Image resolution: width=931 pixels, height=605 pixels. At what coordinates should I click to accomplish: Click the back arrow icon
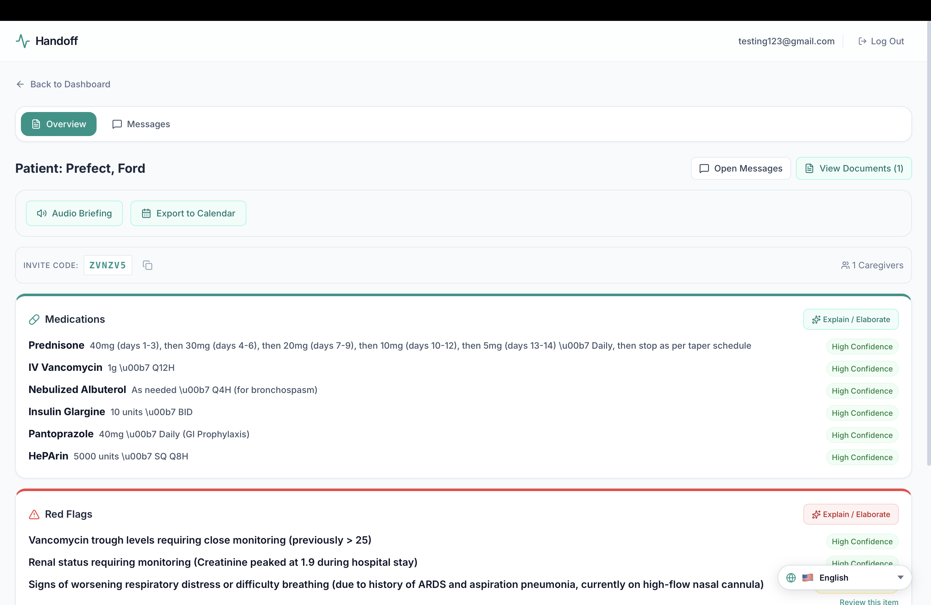(x=20, y=84)
